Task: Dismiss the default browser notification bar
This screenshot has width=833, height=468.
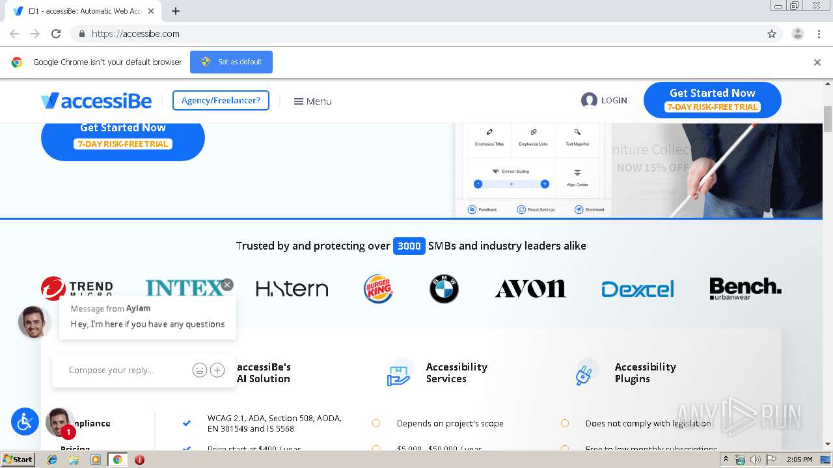Action: [x=817, y=62]
